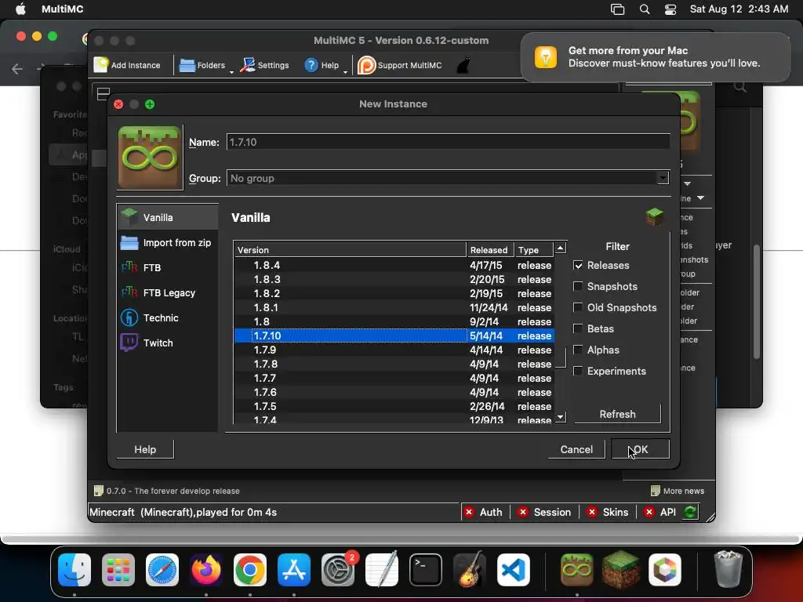Select version 1.7.5 row
Viewport: 803px width, 602px height.
(394, 406)
